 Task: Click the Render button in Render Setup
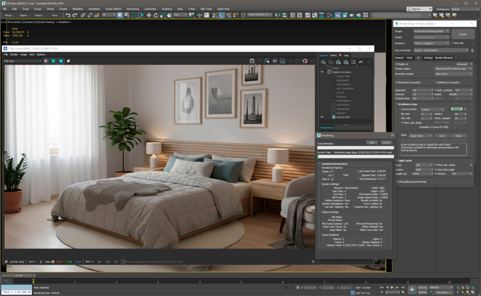click(x=462, y=34)
